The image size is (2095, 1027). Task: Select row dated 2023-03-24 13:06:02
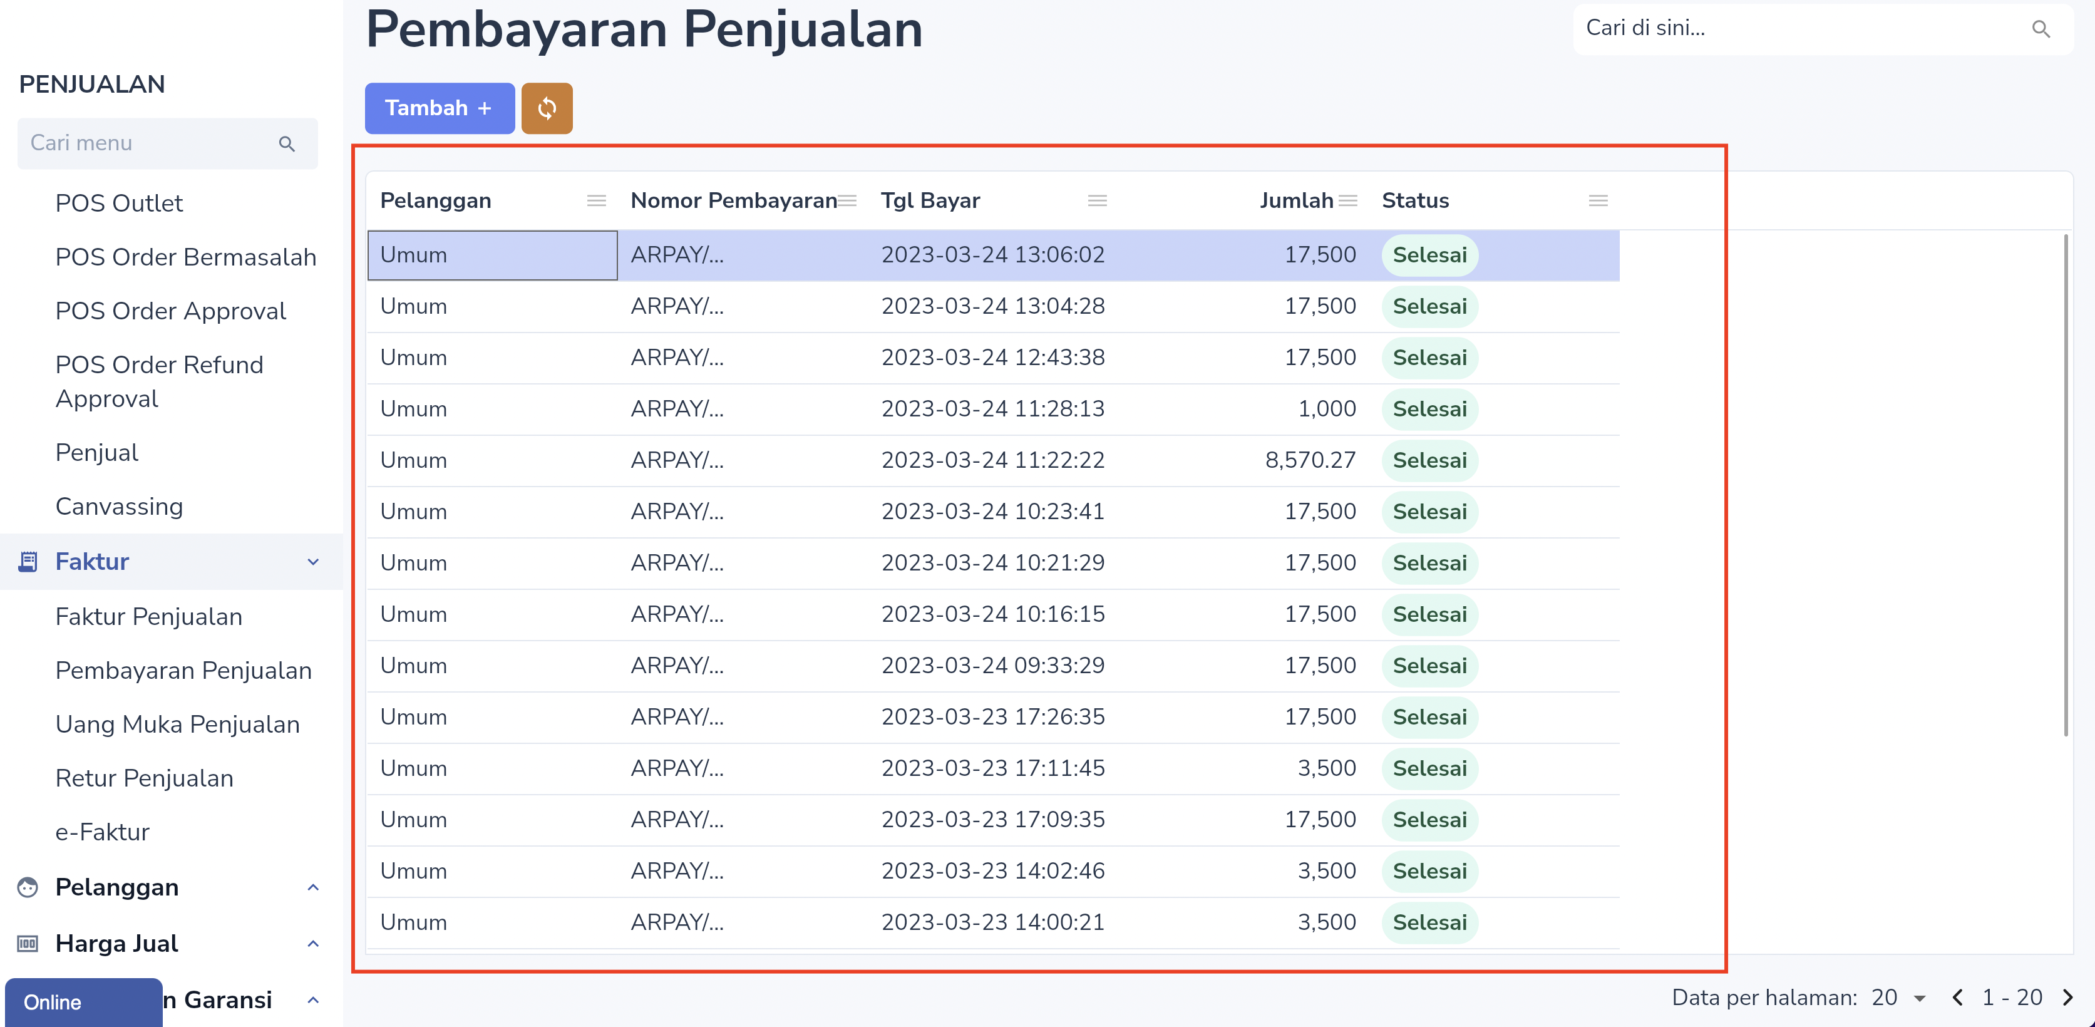[993, 255]
